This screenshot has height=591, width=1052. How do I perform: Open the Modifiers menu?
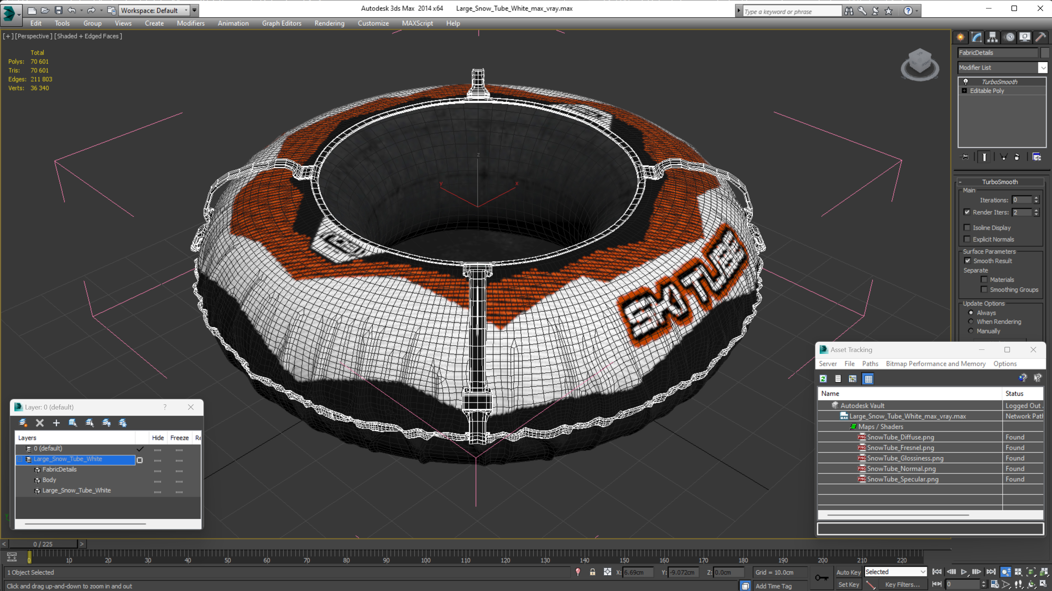click(x=191, y=23)
